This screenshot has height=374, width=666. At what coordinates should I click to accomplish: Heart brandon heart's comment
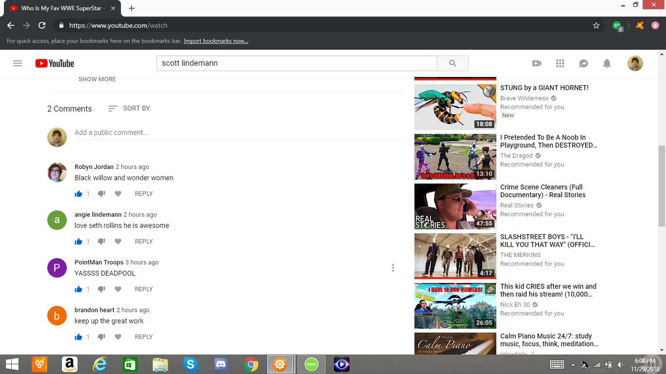(118, 337)
